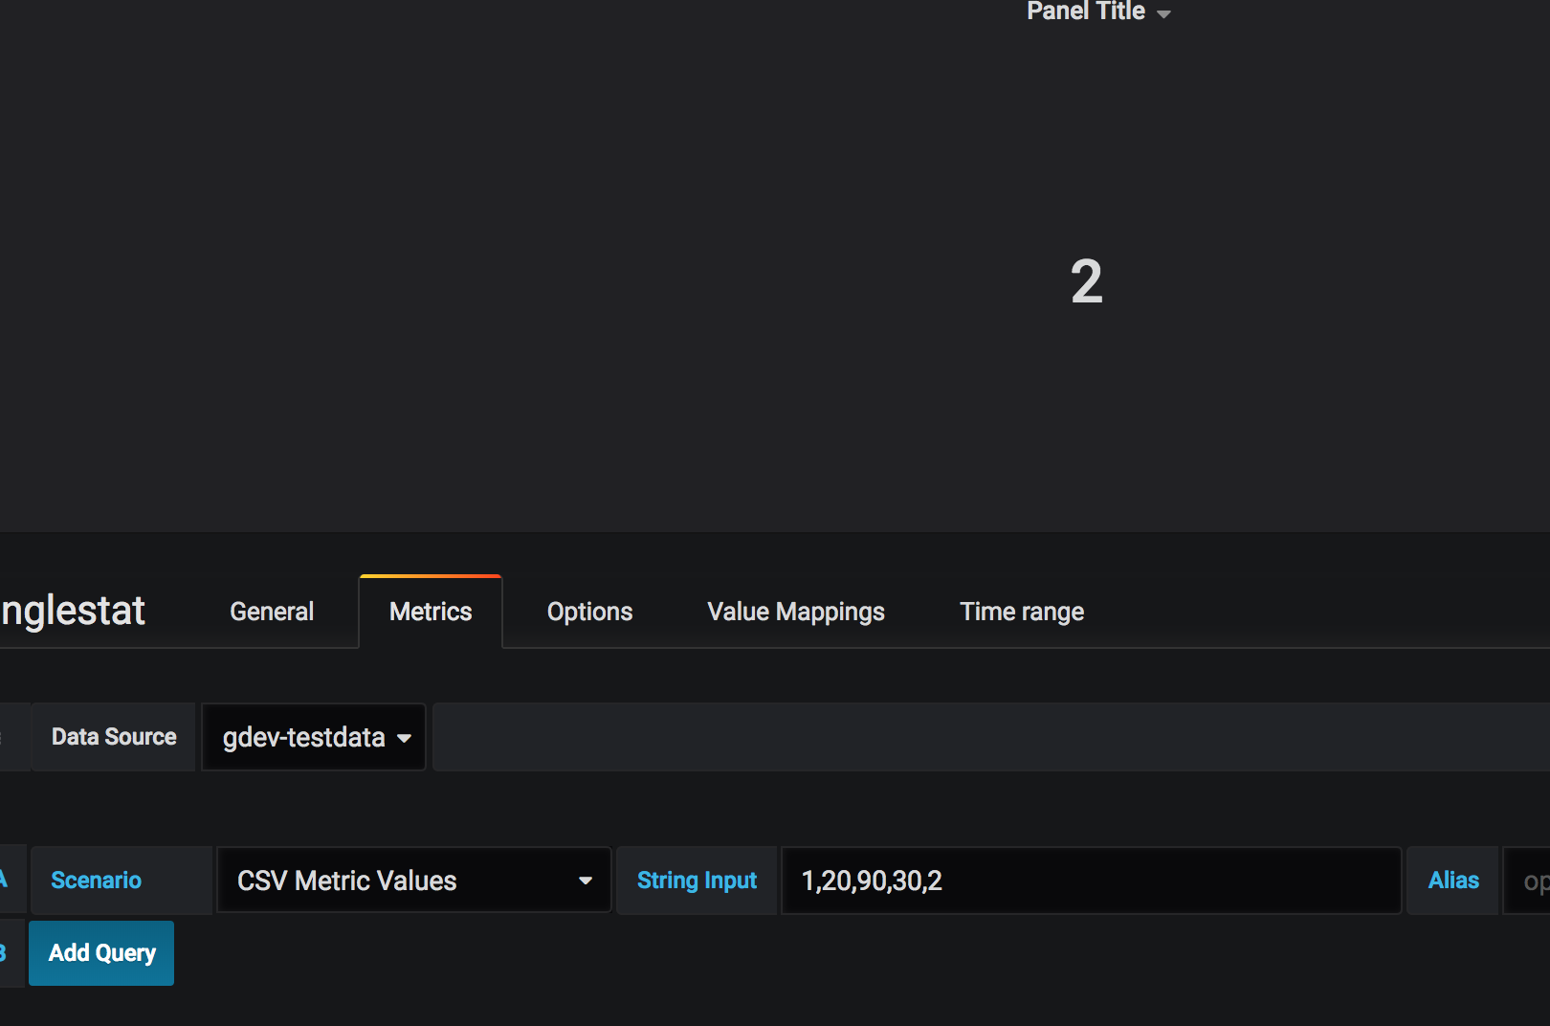Open the Time range tab
The width and height of the screenshot is (1550, 1026).
(x=1022, y=611)
